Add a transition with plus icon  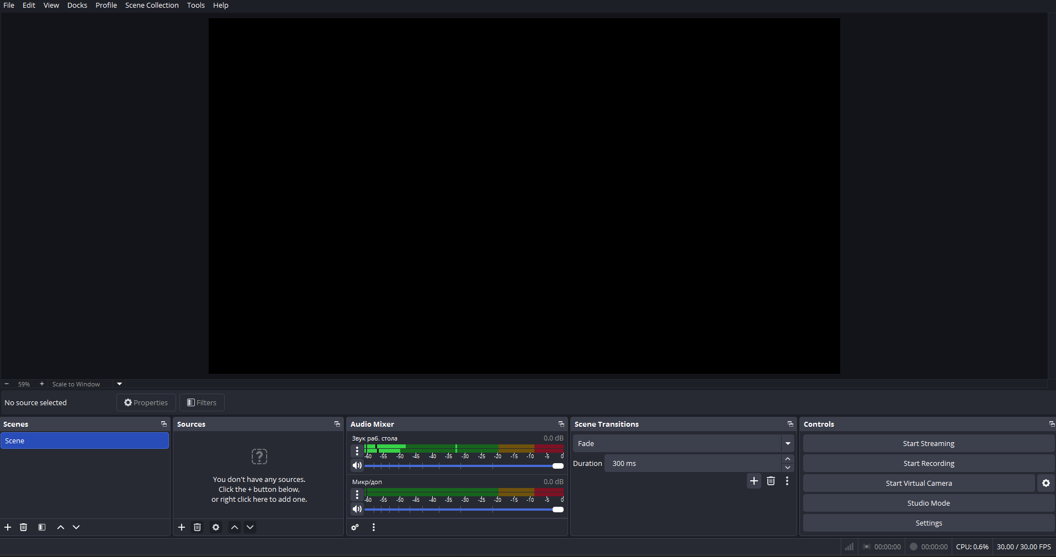tap(754, 481)
